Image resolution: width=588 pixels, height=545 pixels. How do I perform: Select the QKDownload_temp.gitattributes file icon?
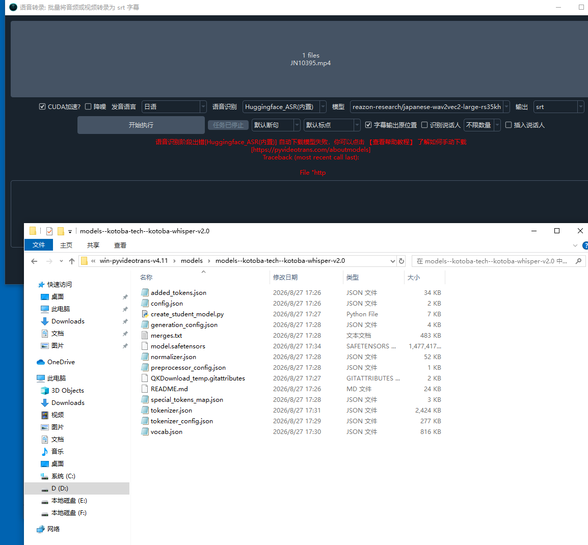click(145, 378)
